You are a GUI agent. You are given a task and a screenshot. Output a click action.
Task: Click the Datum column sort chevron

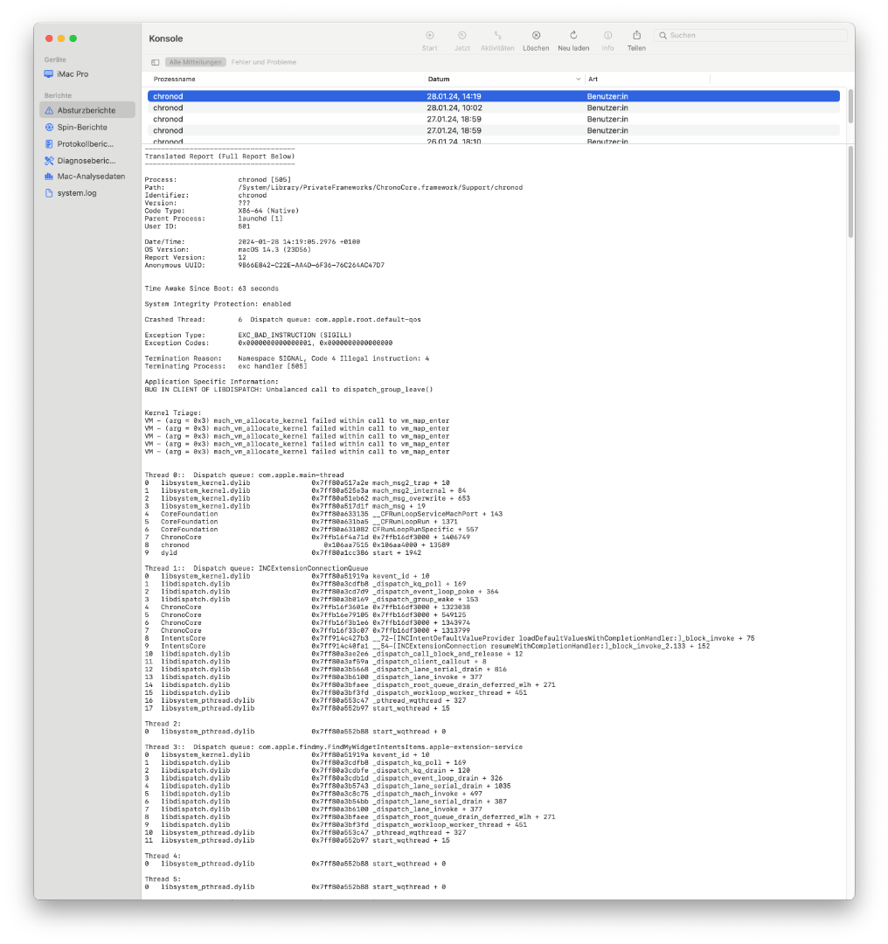pyautogui.click(x=578, y=79)
